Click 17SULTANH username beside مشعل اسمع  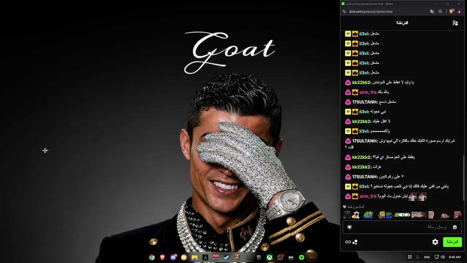365,102
